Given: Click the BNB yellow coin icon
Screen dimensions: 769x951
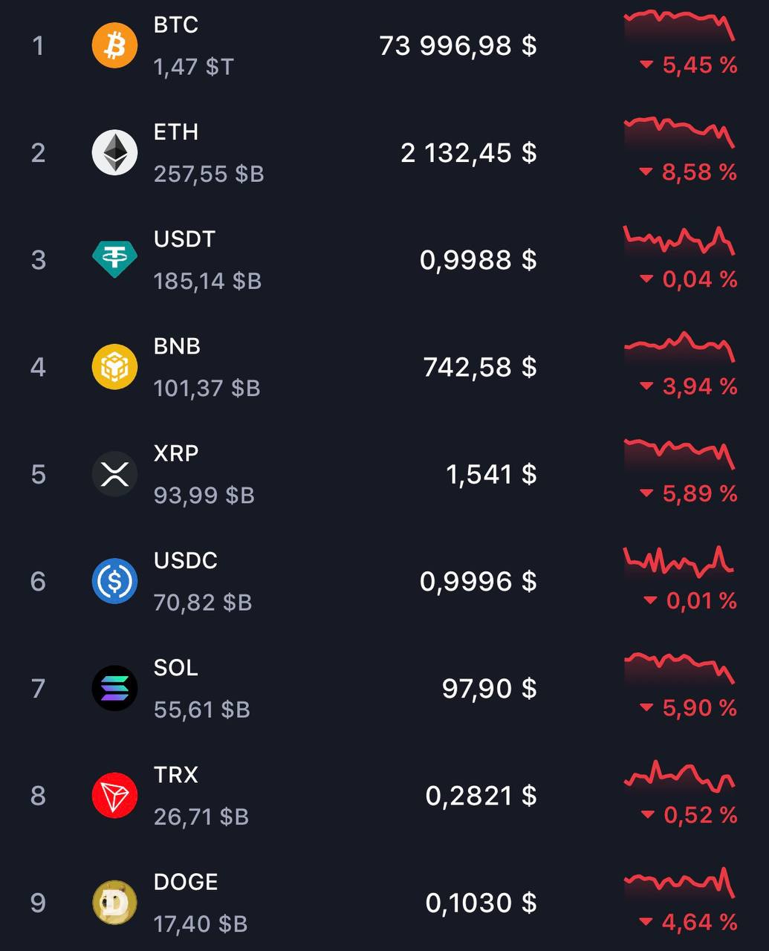Looking at the screenshot, I should [x=114, y=366].
